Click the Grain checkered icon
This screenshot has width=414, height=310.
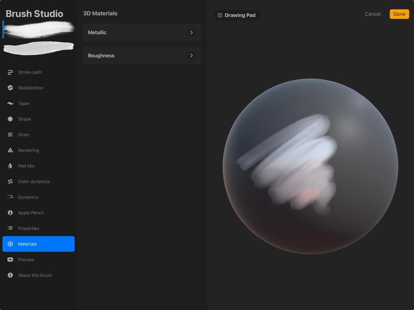point(10,135)
